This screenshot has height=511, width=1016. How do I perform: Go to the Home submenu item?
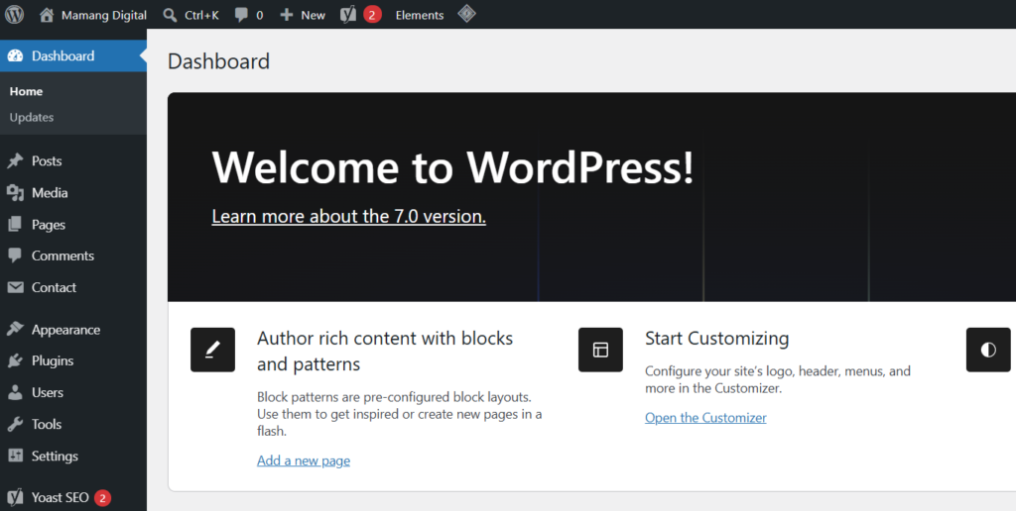(26, 91)
